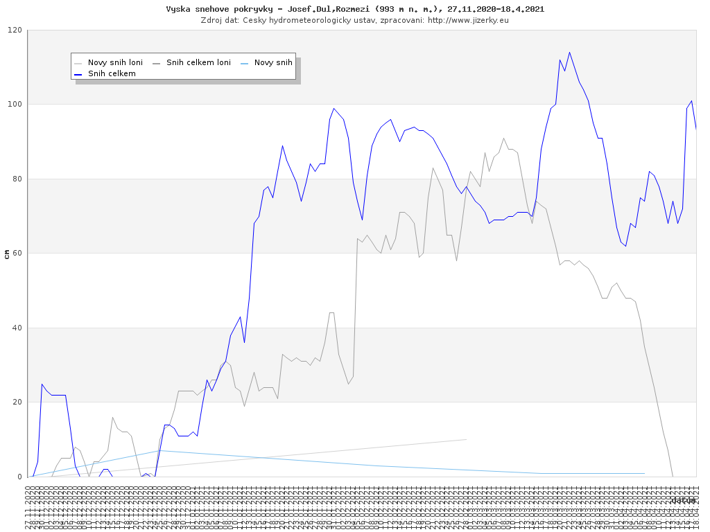Click the dark blue swatch beside "Snih celkem"
This screenshot has width=710, height=532.
[x=78, y=73]
